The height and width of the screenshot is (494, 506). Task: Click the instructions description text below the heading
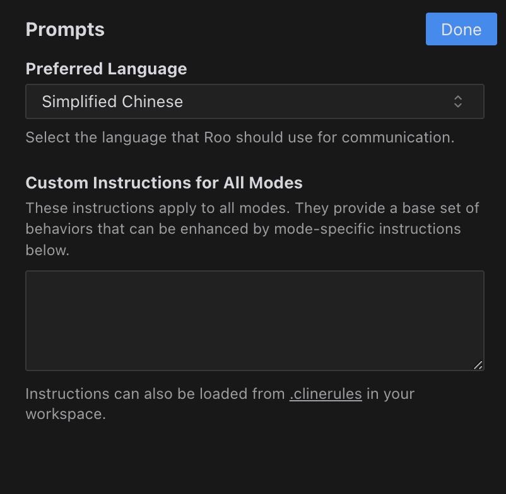coord(252,229)
